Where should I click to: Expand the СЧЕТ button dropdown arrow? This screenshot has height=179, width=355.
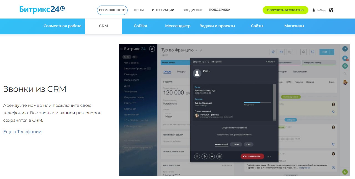coord(332,52)
